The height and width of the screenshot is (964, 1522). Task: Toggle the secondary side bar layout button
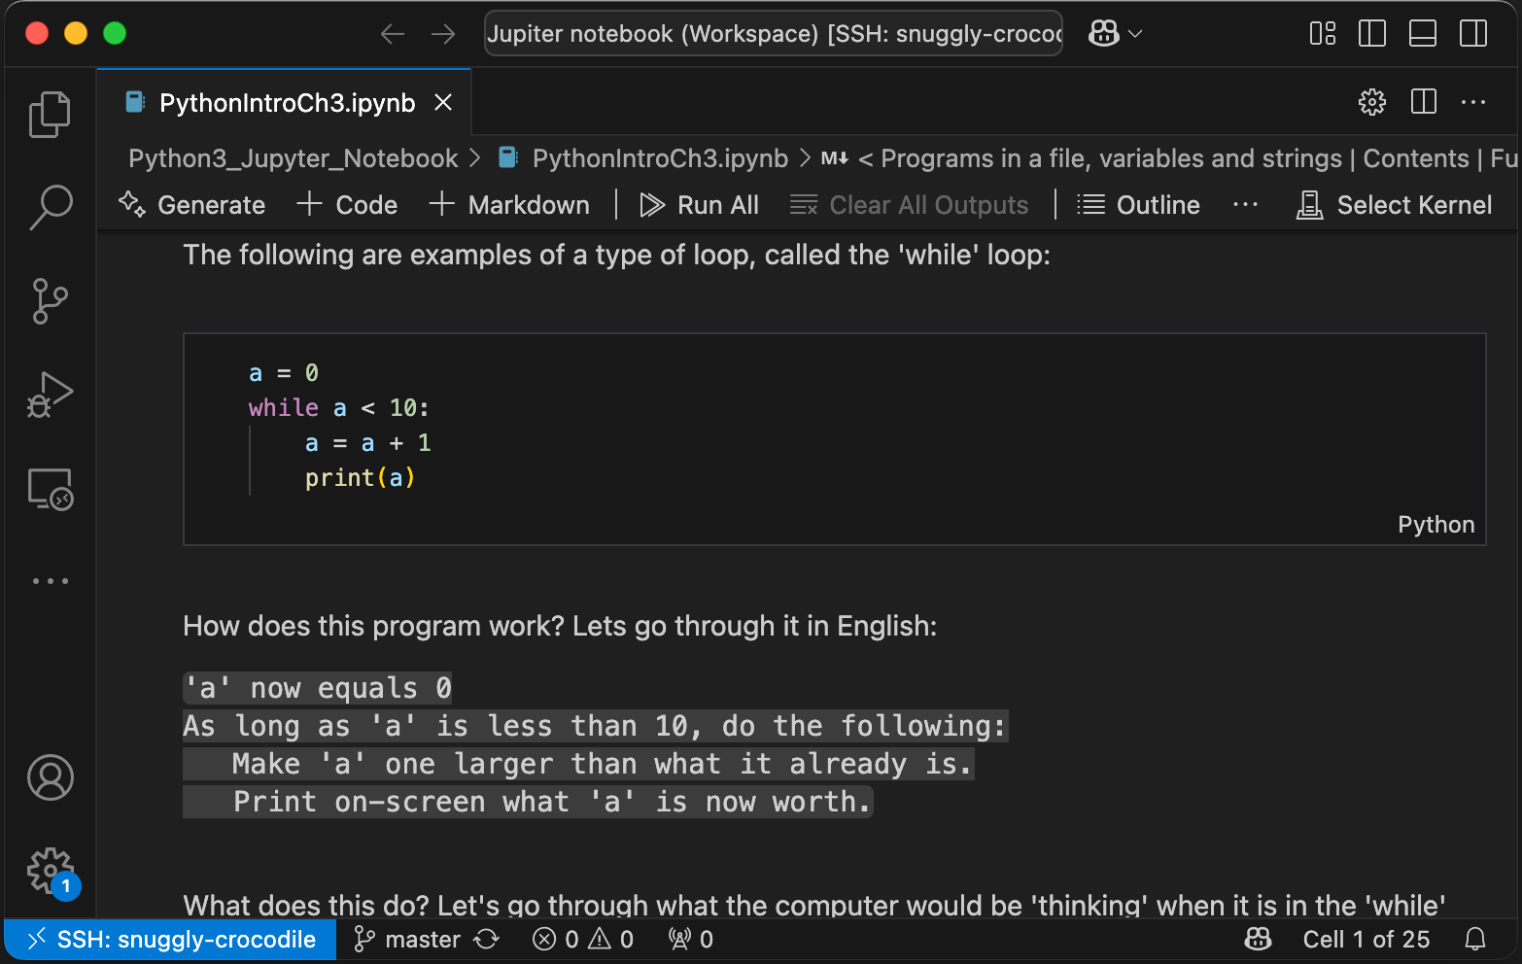tap(1472, 34)
